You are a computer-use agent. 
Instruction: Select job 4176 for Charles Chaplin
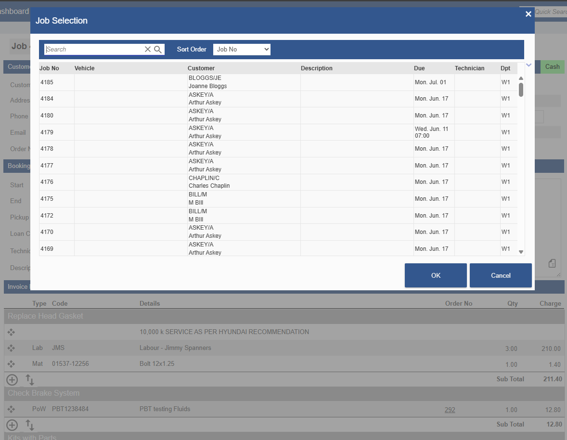point(278,182)
